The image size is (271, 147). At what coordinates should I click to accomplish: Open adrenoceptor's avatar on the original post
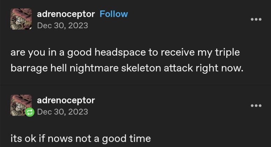pyautogui.click(x=21, y=19)
